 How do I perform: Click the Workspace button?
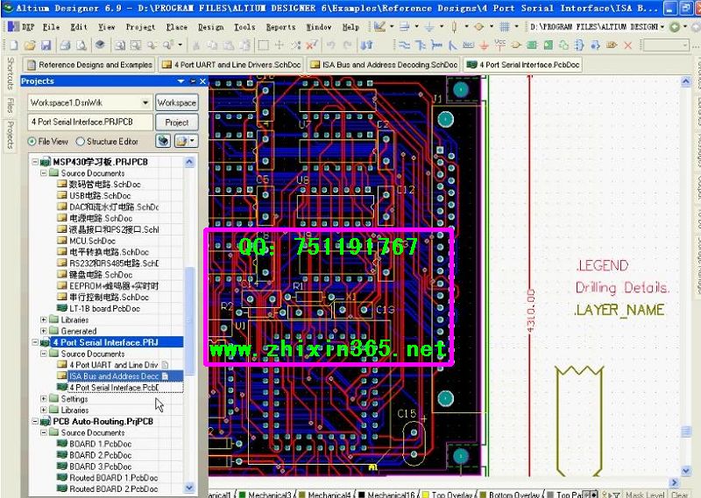pos(177,102)
